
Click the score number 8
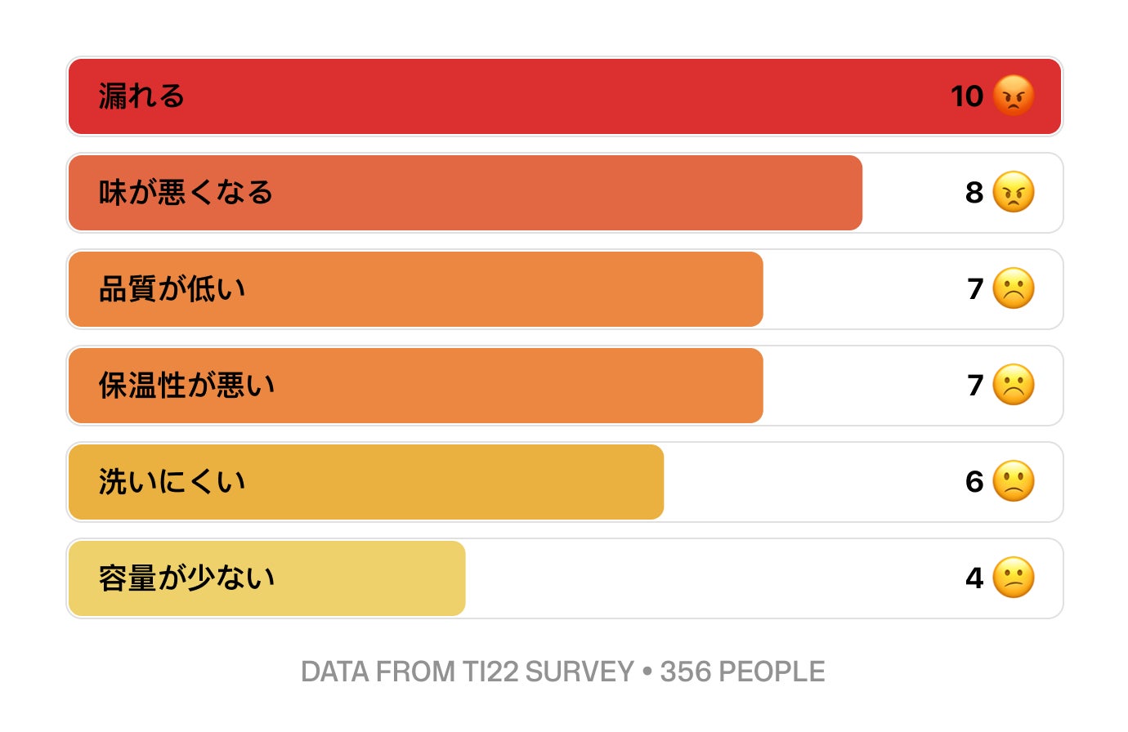[x=974, y=193]
